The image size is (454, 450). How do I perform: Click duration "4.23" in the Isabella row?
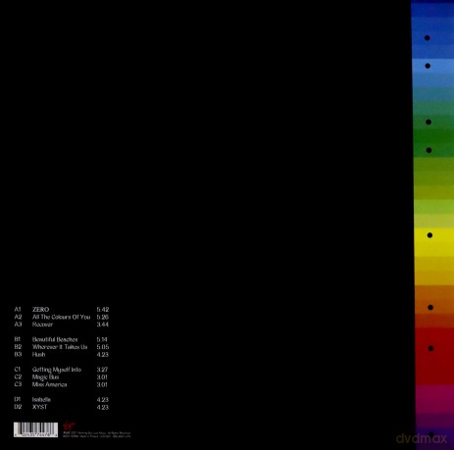point(103,400)
